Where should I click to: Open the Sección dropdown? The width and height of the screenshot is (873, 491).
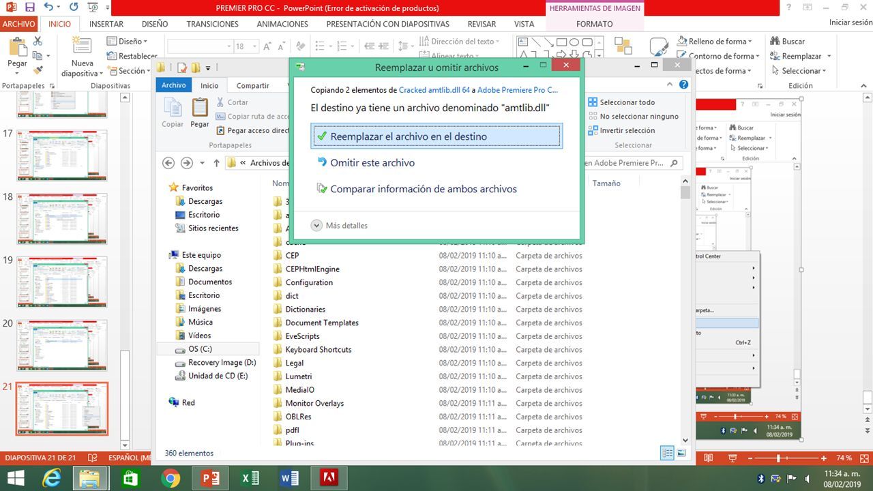pyautogui.click(x=129, y=71)
